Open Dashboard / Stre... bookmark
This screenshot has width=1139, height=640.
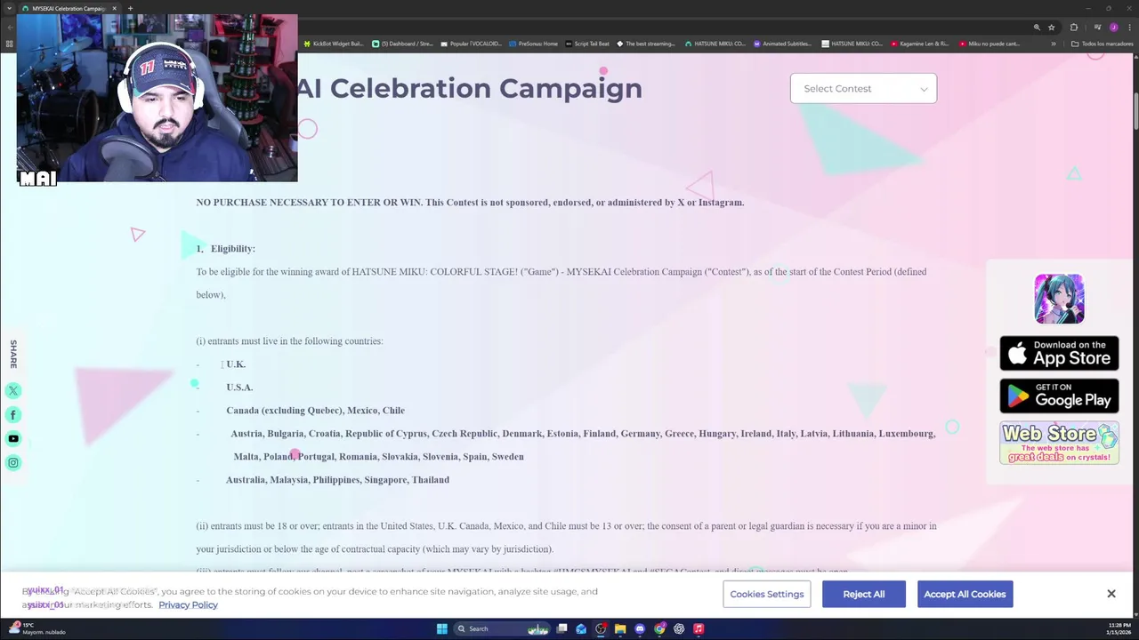(402, 44)
